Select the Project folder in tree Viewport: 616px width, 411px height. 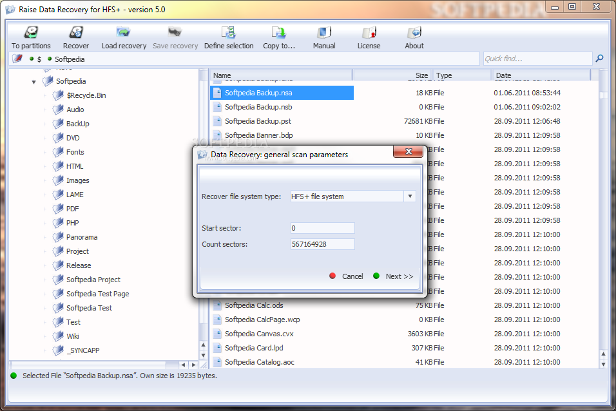pyautogui.click(x=77, y=251)
